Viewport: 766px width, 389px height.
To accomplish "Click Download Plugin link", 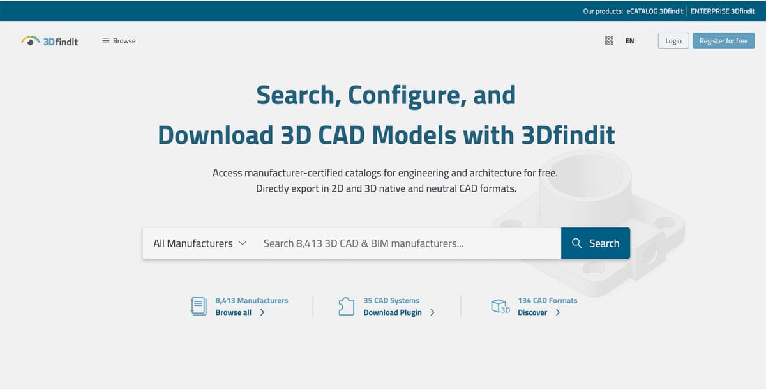I will tap(393, 312).
